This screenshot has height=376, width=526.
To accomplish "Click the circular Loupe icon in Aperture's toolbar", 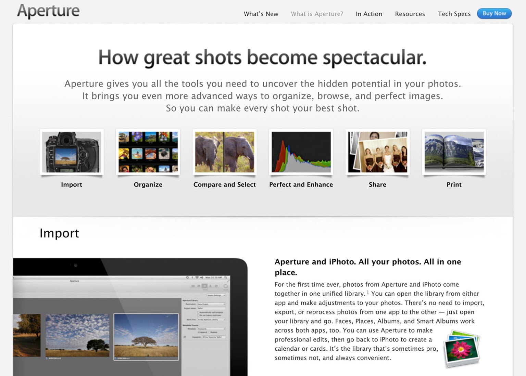I will (x=225, y=286).
